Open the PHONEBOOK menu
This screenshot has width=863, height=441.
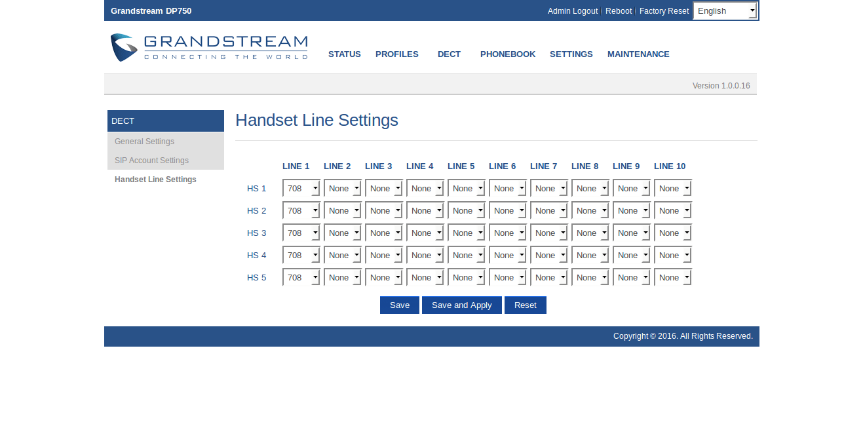point(507,54)
